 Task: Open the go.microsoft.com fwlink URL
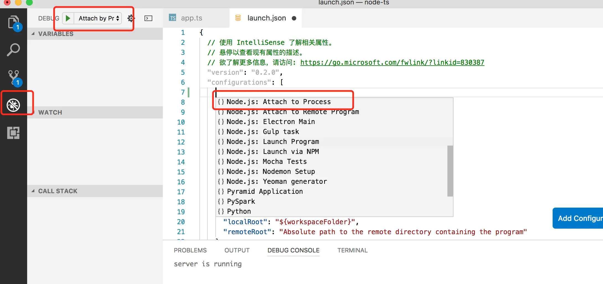[392, 63]
